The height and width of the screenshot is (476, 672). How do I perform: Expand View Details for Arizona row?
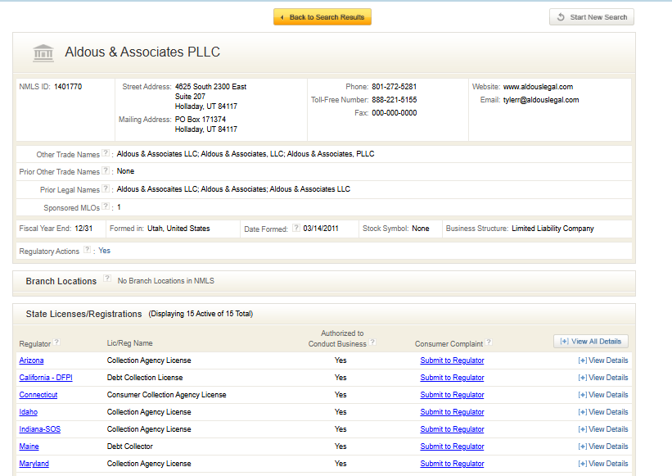tap(603, 360)
